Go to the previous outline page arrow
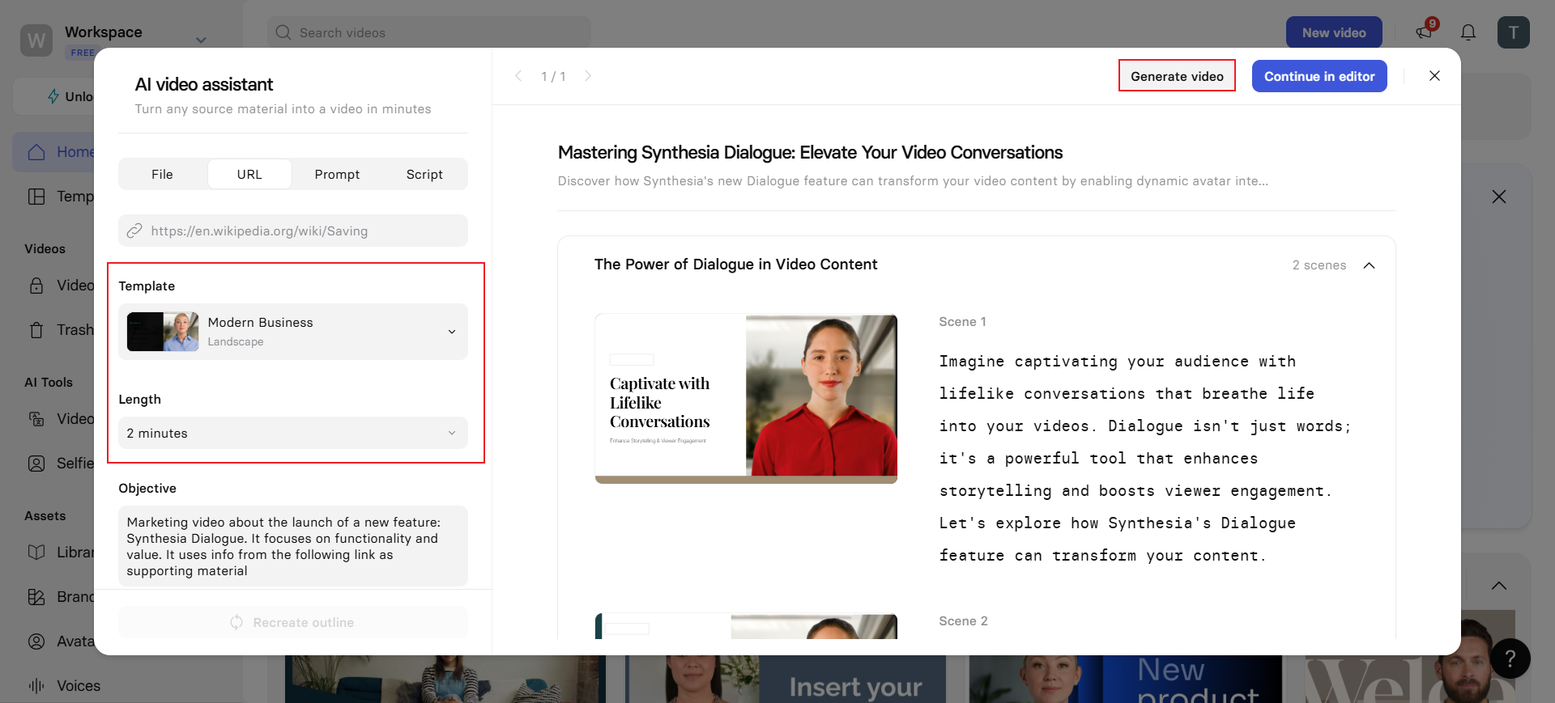This screenshot has height=703, width=1555. [518, 76]
